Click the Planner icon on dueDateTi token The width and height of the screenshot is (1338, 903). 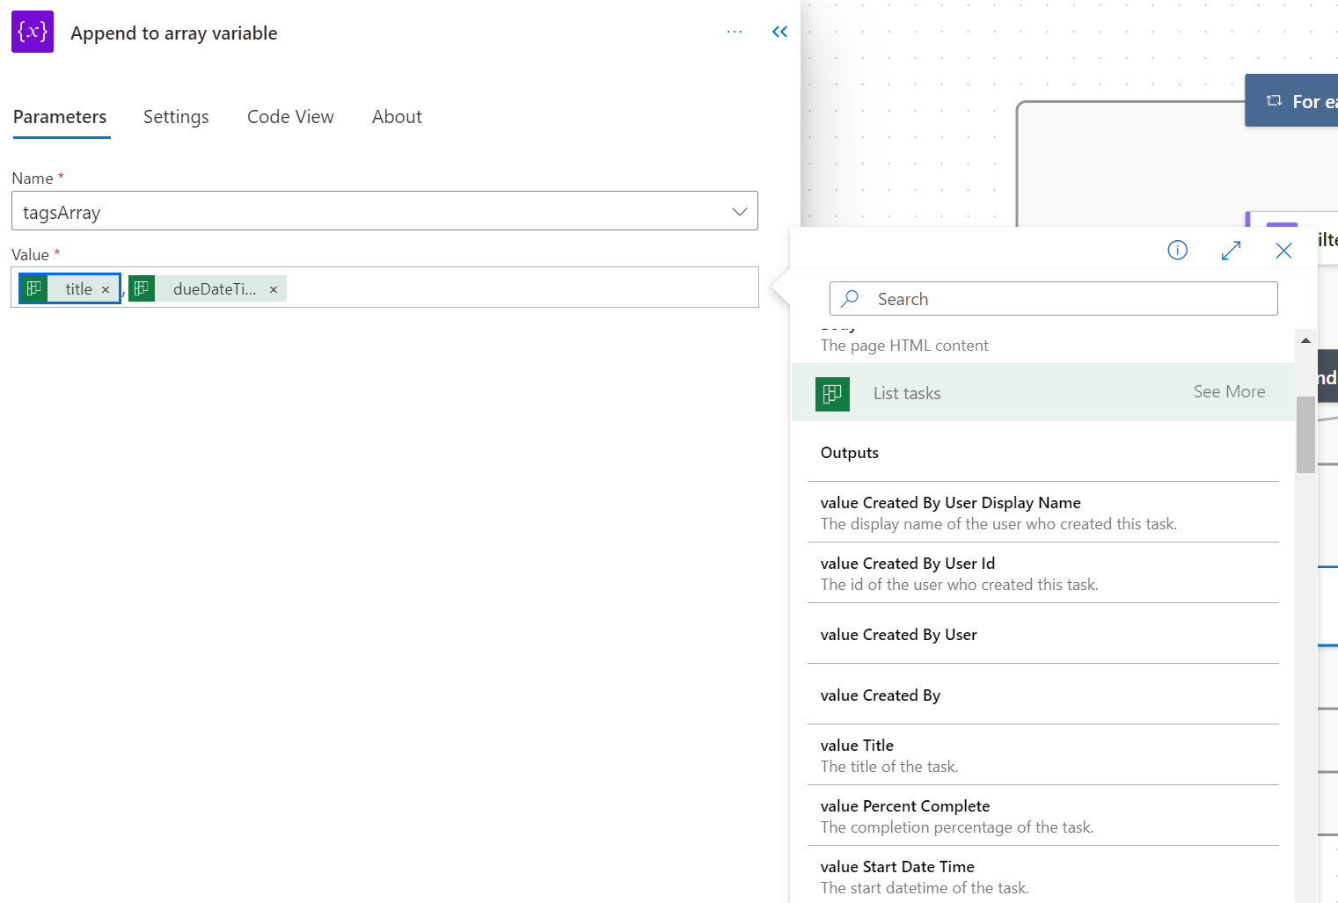click(142, 288)
